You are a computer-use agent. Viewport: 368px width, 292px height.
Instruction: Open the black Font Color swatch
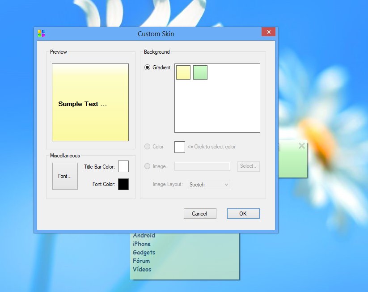pos(123,184)
